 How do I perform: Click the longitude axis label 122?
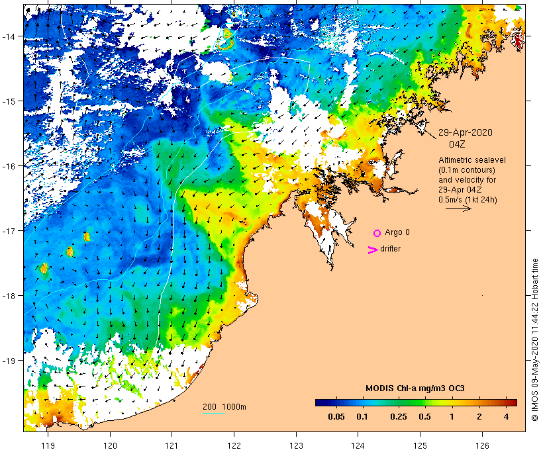pos(234,445)
